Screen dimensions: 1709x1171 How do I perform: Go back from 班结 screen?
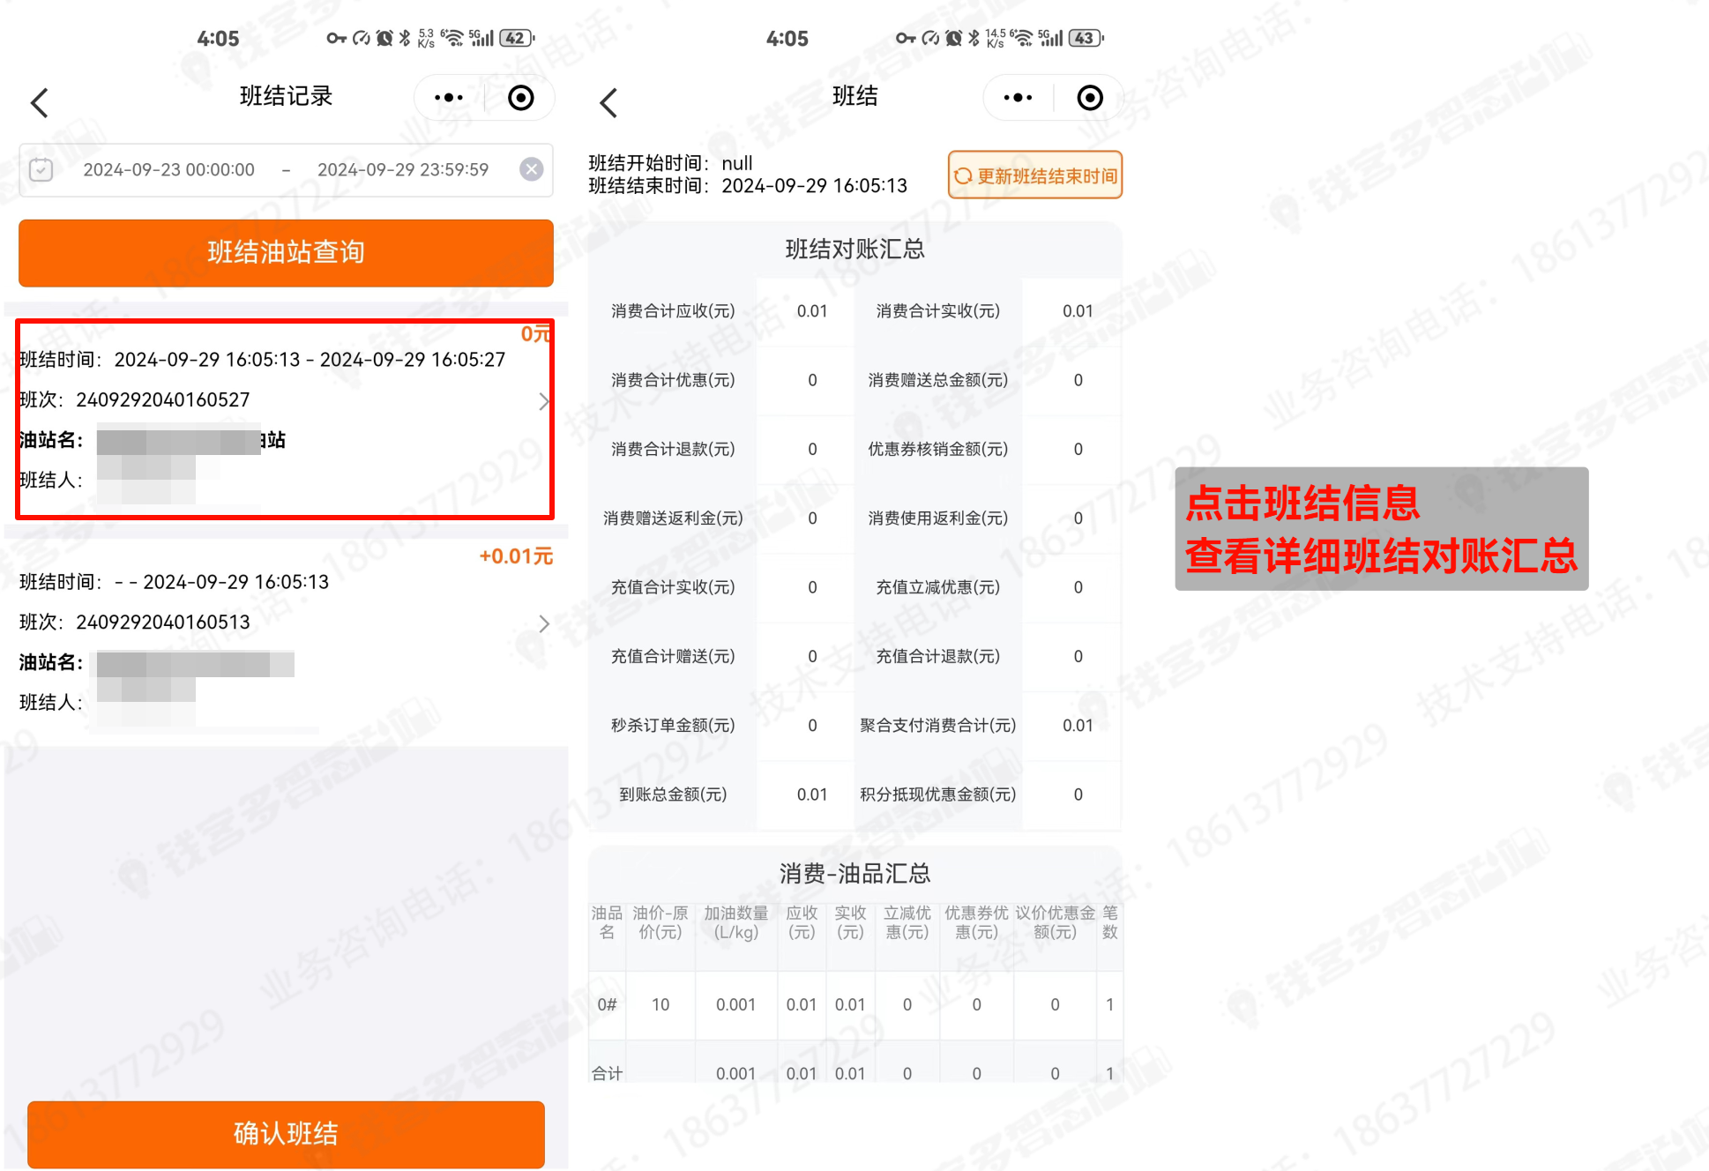point(608,102)
